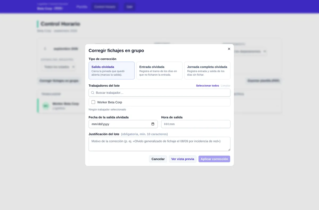The image size is (319, 210).
Task: Click the Cancelar button
Action: coord(158,159)
